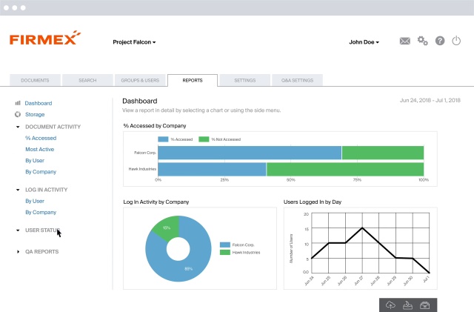
Task: Open the John Doe user menu
Action: [x=364, y=42]
